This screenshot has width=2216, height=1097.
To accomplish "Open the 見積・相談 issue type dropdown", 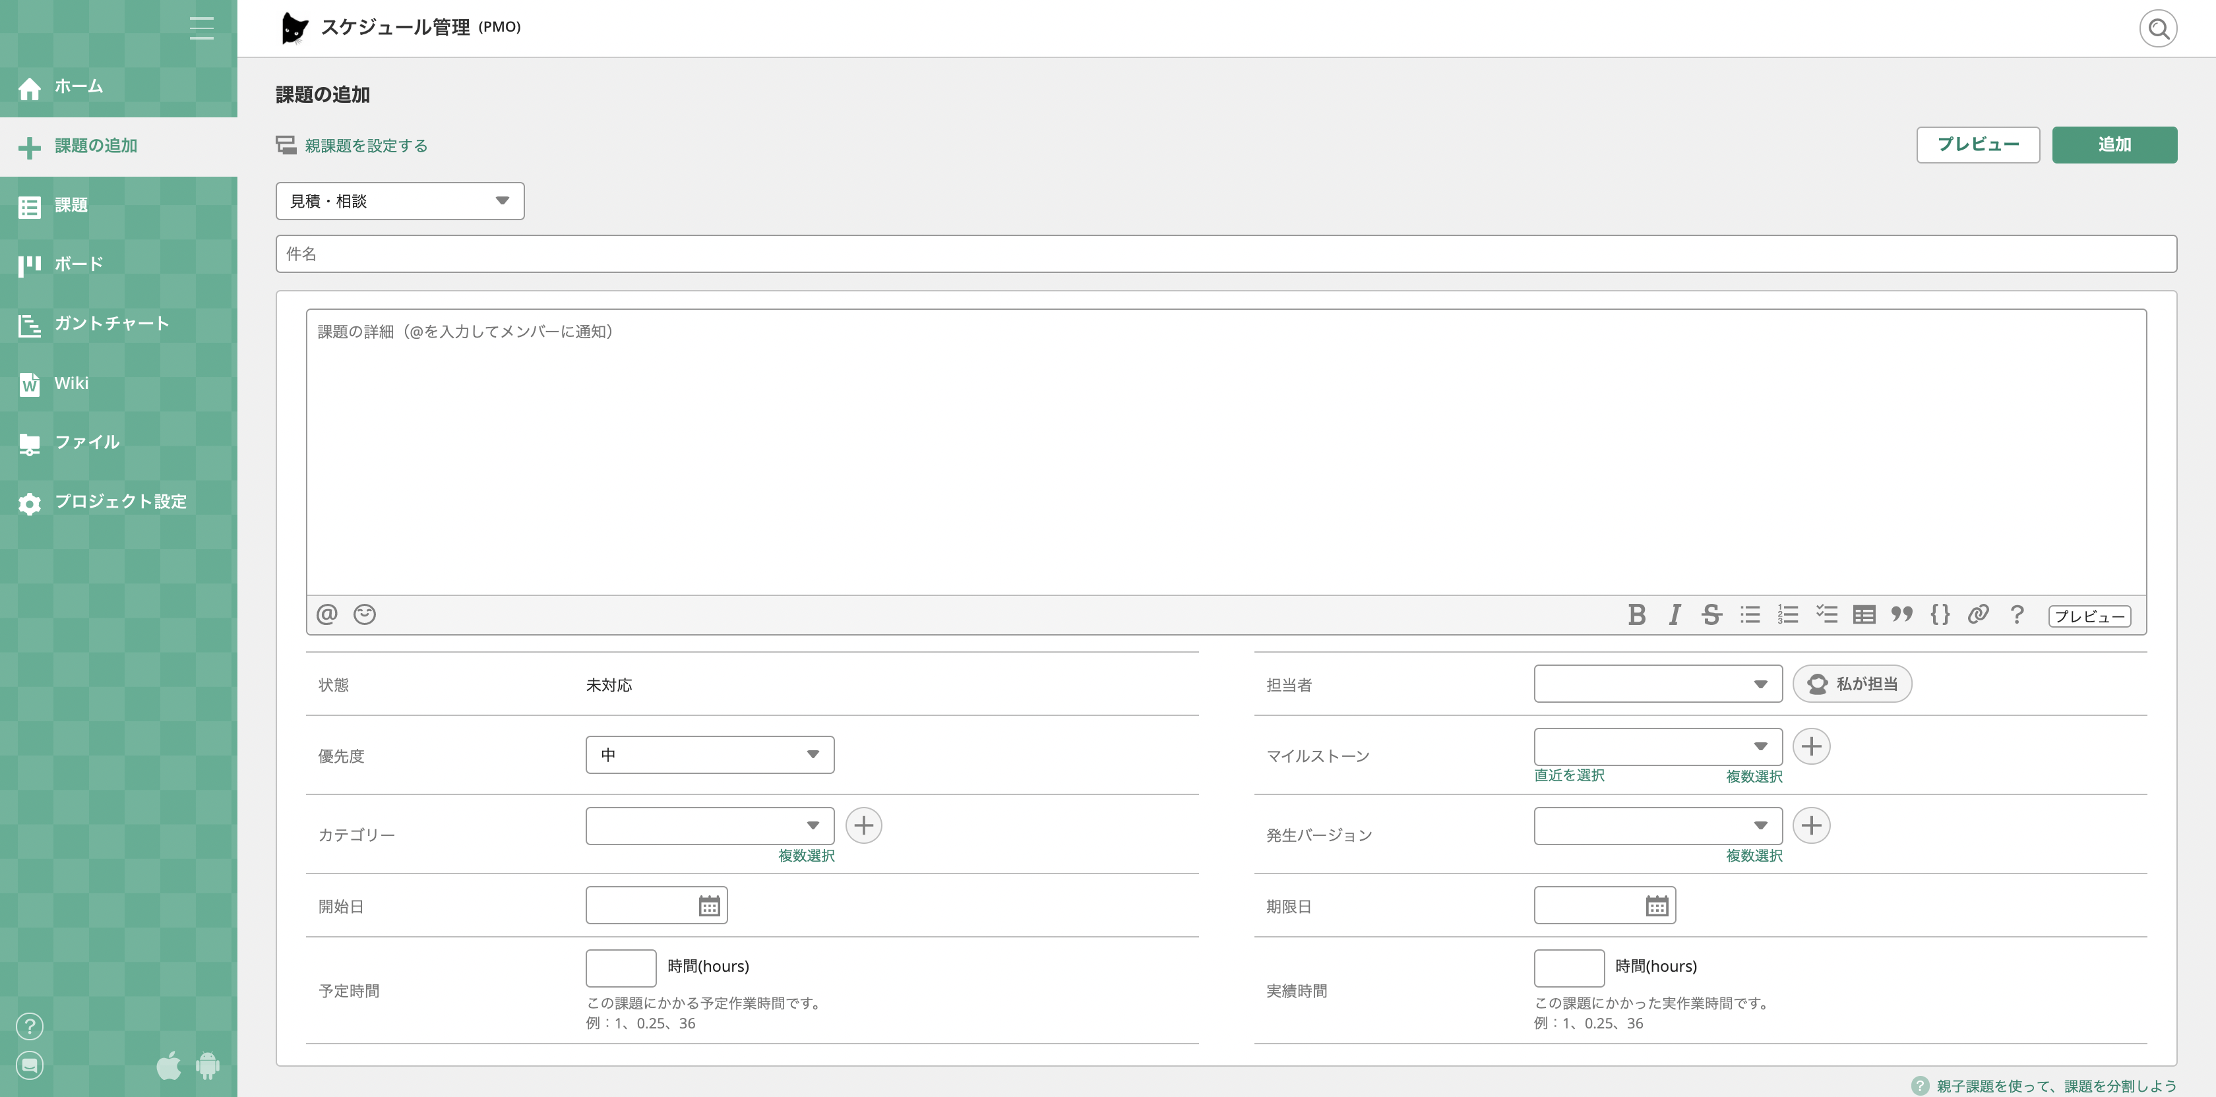I will click(x=399, y=201).
